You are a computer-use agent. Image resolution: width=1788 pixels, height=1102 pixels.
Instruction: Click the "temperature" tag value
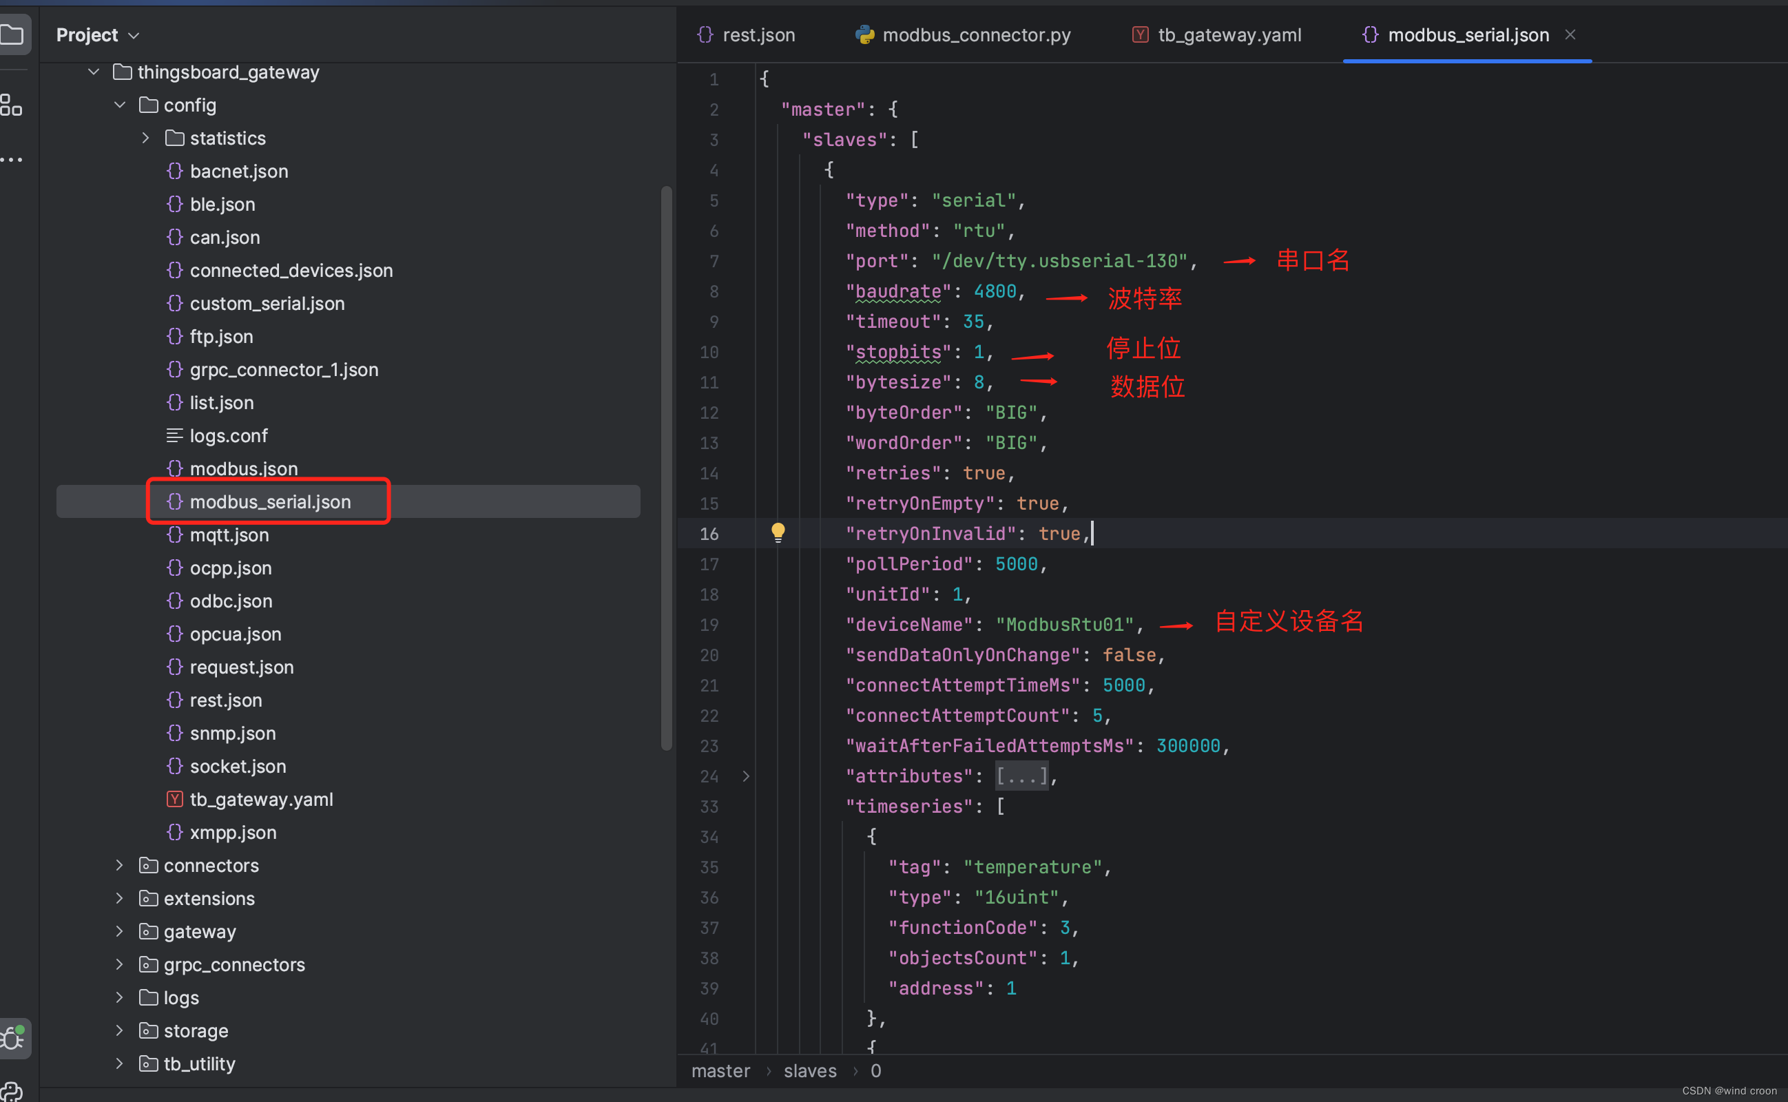click(x=1032, y=867)
